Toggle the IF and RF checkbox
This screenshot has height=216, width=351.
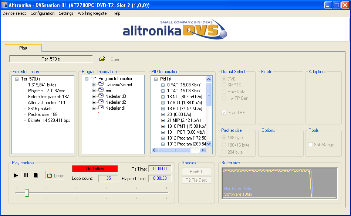click(x=224, y=113)
